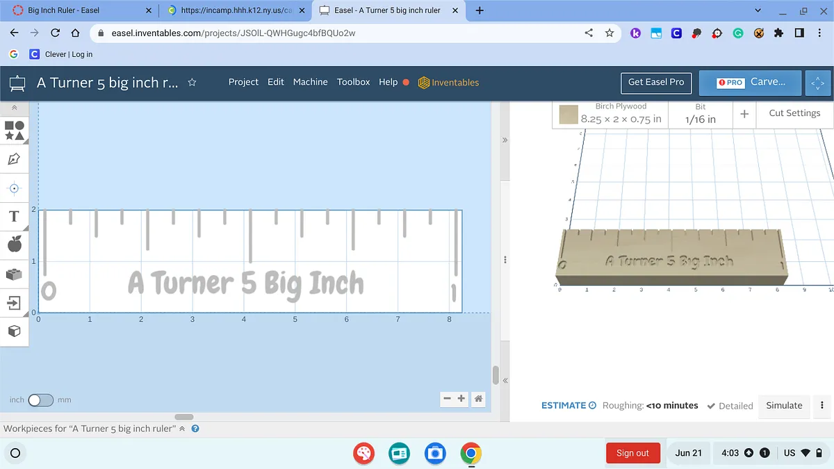Image resolution: width=834 pixels, height=469 pixels.
Task: Open the Birch Plywood material dropdown
Action: [x=621, y=113]
